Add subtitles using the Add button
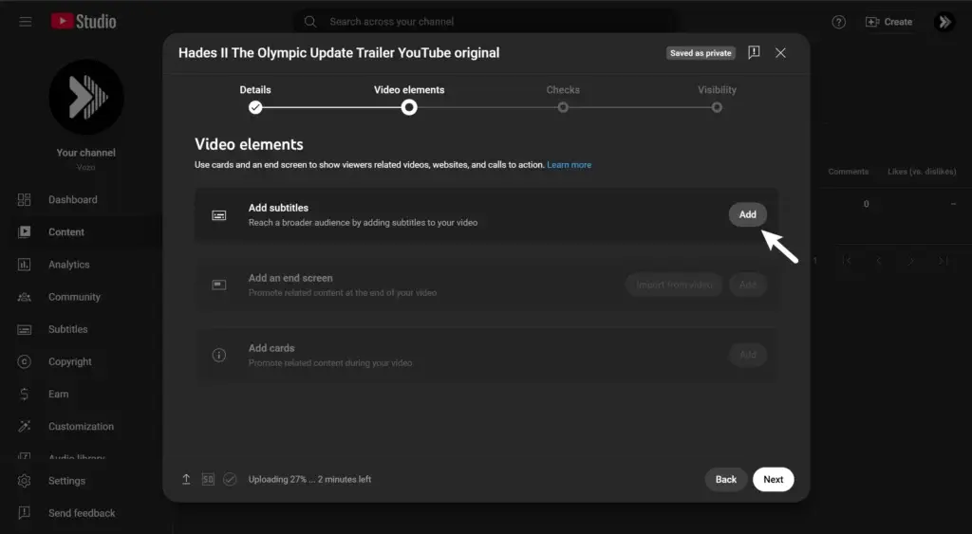 pyautogui.click(x=747, y=214)
